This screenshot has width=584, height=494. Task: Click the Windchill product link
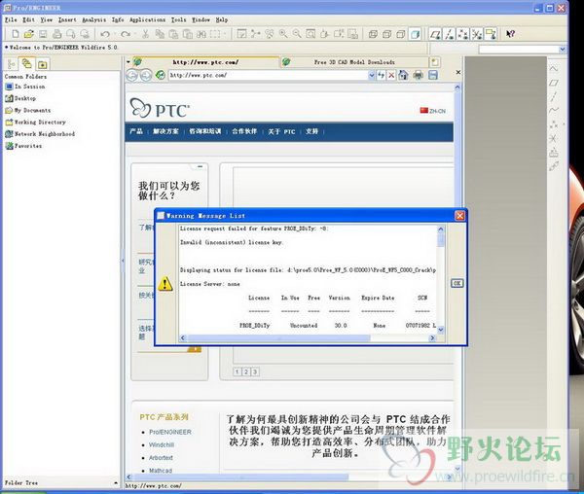pyautogui.click(x=162, y=445)
